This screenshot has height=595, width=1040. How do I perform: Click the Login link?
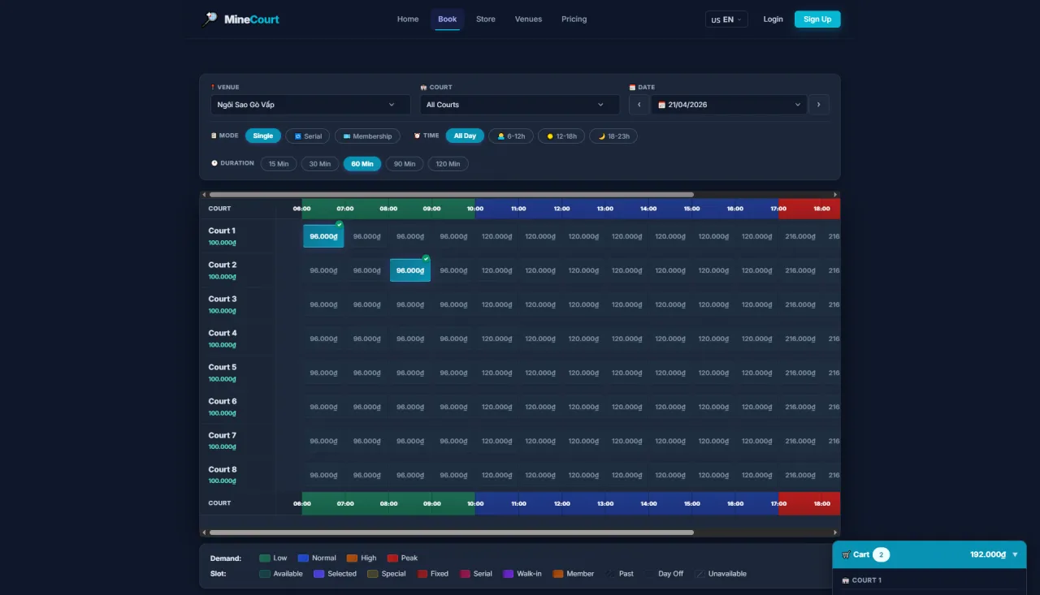coord(773,19)
